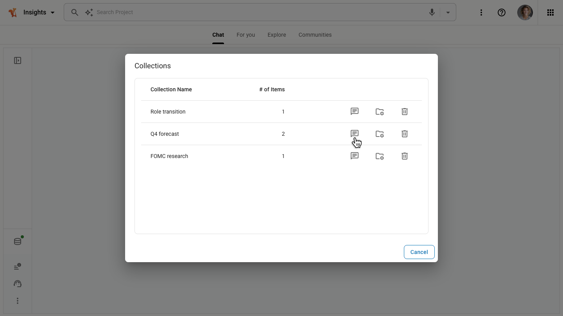Delete the Q4 forecast collection
This screenshot has height=316, width=563.
coord(405,134)
